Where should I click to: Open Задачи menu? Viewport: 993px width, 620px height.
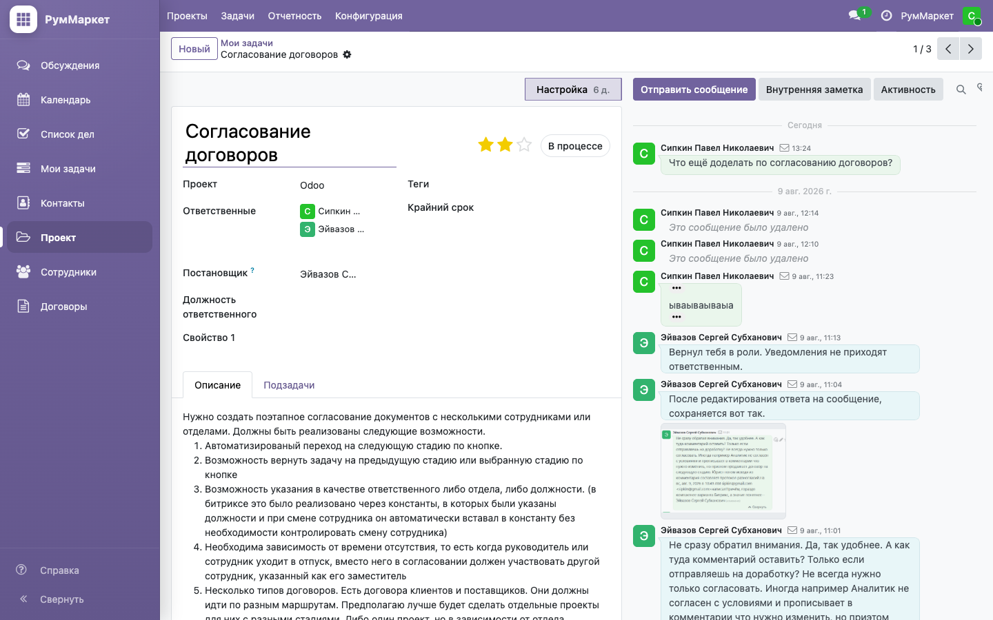click(x=238, y=16)
